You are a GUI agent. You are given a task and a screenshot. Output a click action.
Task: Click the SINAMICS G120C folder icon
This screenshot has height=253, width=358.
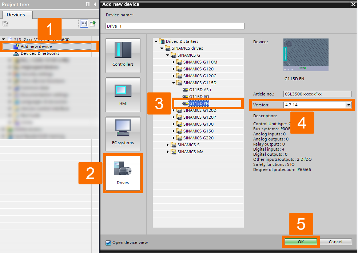179,76
